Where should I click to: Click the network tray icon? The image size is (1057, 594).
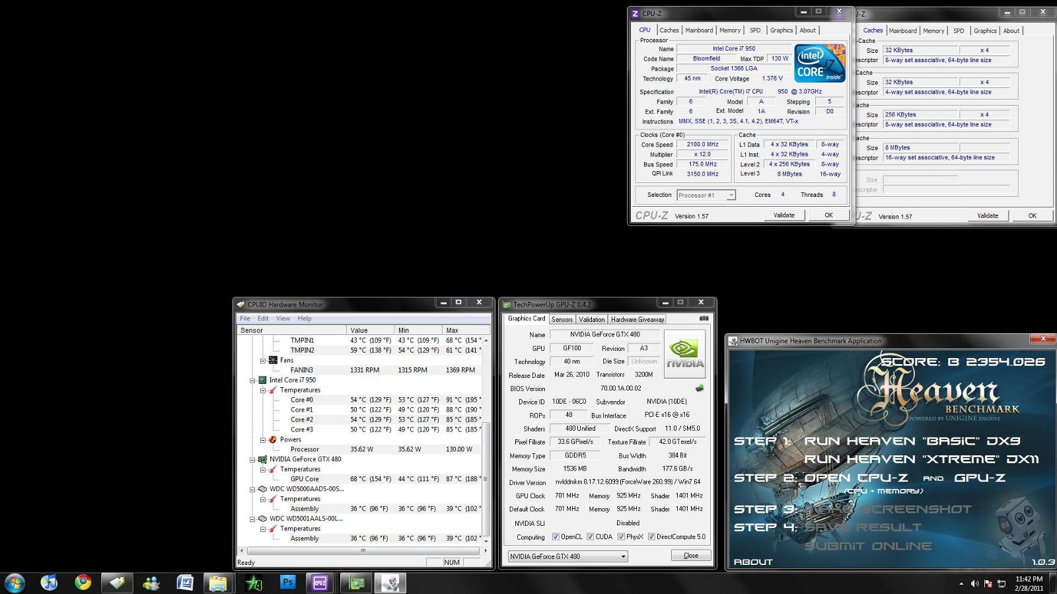[x=1002, y=583]
